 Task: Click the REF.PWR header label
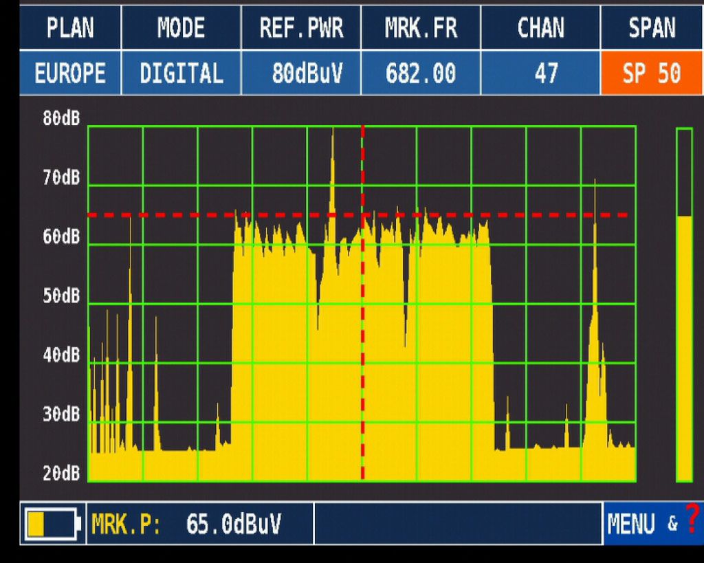click(x=301, y=28)
